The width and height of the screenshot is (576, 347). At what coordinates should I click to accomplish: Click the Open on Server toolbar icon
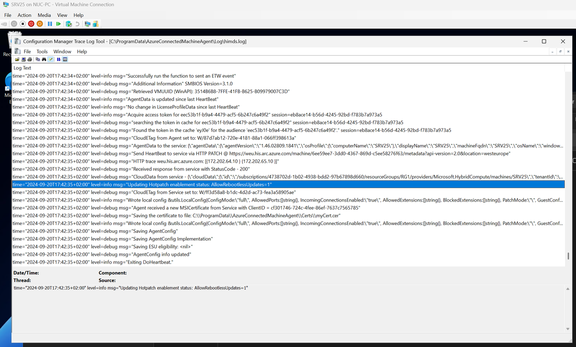tap(24, 60)
